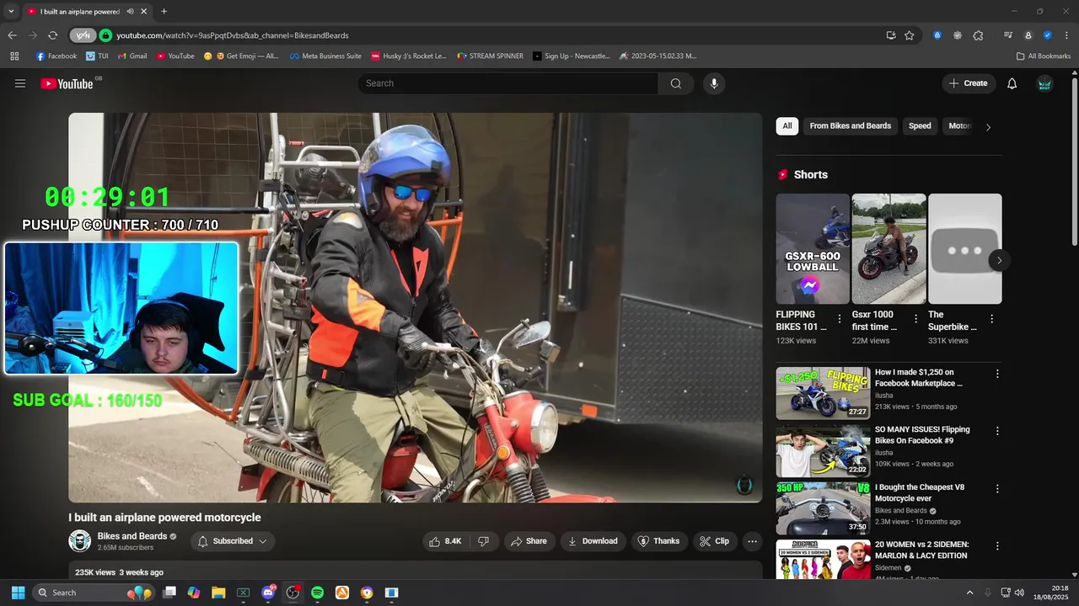The width and height of the screenshot is (1079, 606).
Task: Open options for Cheapest V8 Motorcycle video
Action: point(997,488)
